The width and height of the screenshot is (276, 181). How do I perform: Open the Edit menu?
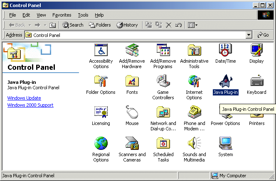pos(26,15)
